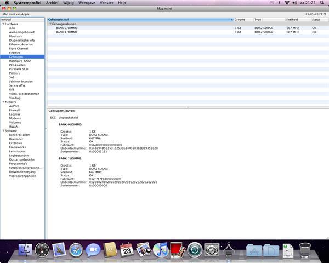Launch iTunes from the Dock
This screenshot has width=329, height=263.
pos(161,250)
